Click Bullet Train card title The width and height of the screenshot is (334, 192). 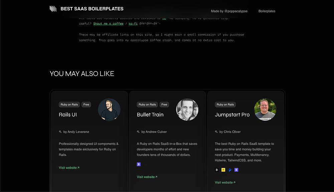coord(150,115)
